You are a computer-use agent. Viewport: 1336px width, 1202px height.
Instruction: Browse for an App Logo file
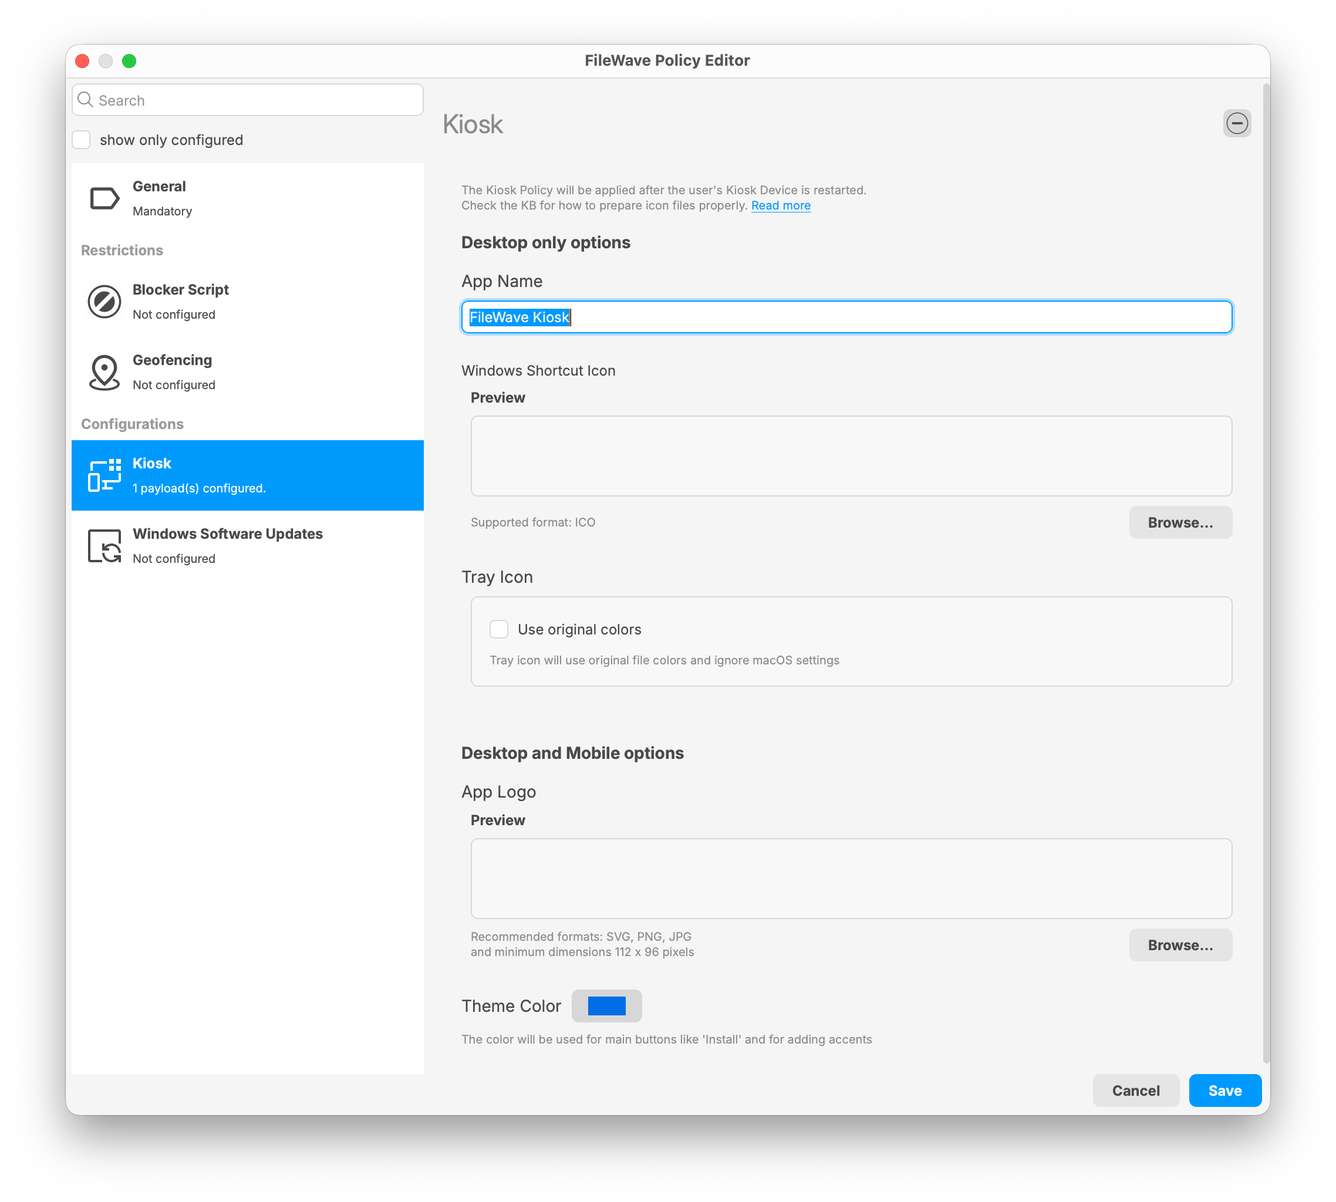pyautogui.click(x=1180, y=945)
